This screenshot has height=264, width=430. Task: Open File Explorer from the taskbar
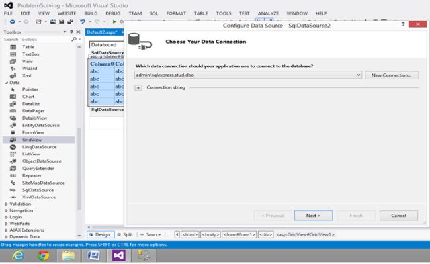pyautogui.click(x=69, y=255)
